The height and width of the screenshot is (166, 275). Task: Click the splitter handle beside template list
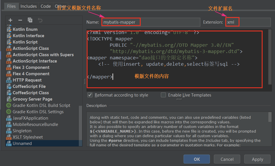click(84, 81)
